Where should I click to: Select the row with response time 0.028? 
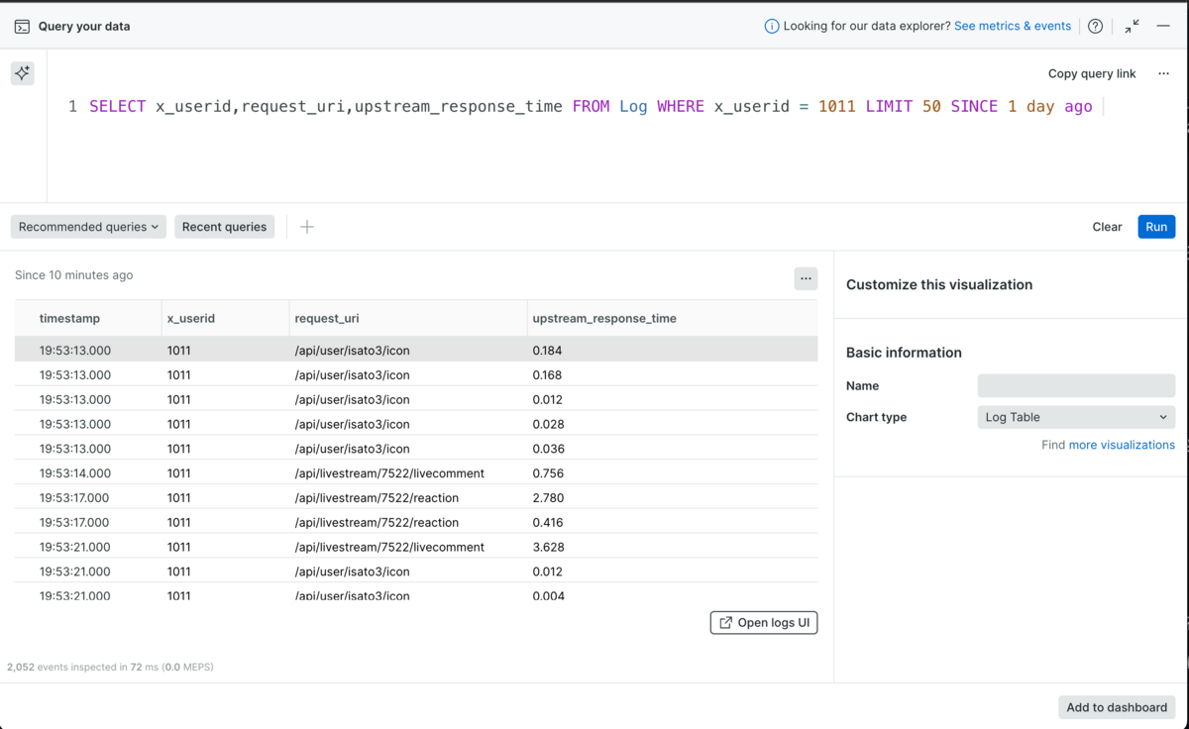point(416,424)
